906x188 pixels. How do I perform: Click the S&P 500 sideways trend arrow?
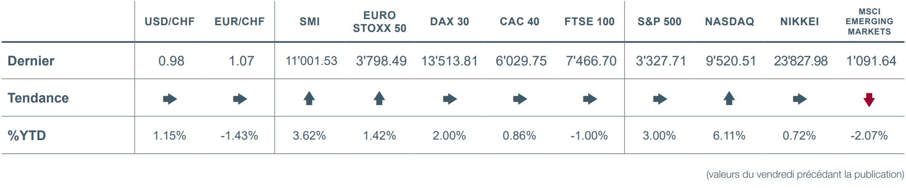(660, 99)
